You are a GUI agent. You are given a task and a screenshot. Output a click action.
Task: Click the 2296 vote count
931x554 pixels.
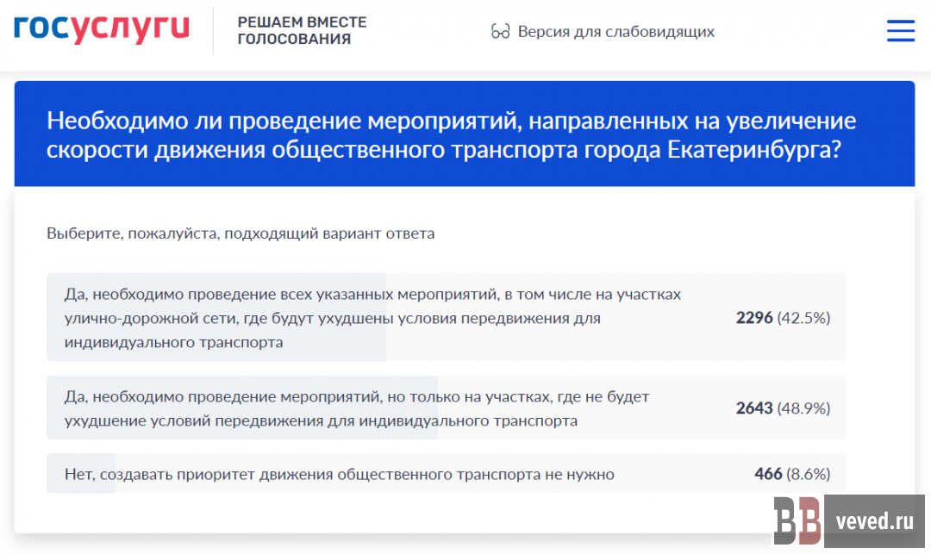point(754,318)
